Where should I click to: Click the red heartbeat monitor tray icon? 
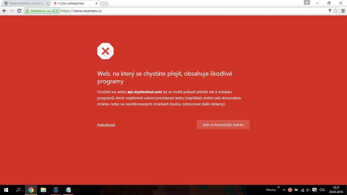[290, 190]
